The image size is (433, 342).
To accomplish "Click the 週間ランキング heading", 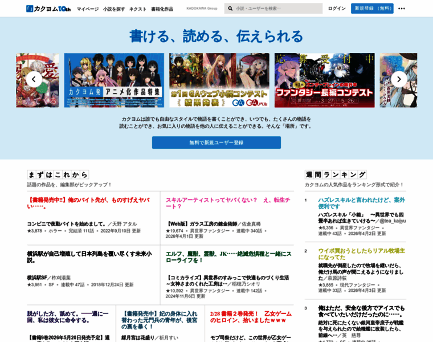I will click(x=336, y=174).
